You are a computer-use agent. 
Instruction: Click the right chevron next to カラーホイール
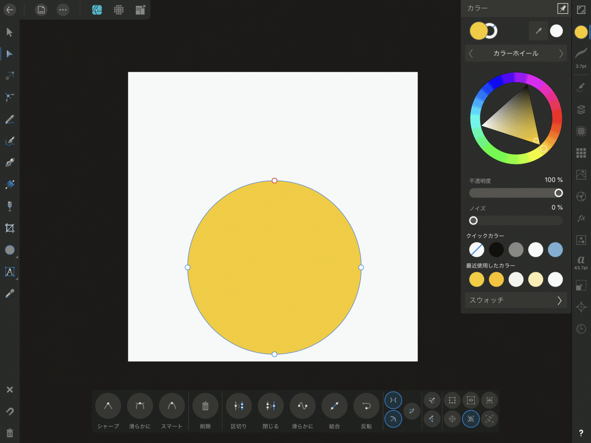tap(561, 53)
